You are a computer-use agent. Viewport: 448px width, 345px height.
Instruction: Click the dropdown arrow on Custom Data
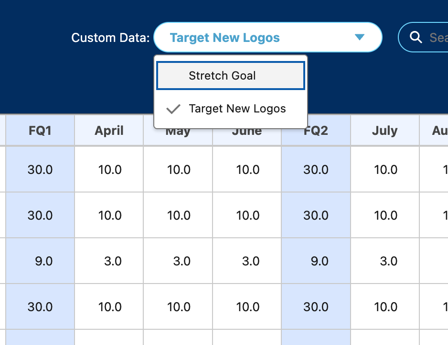[x=360, y=37]
